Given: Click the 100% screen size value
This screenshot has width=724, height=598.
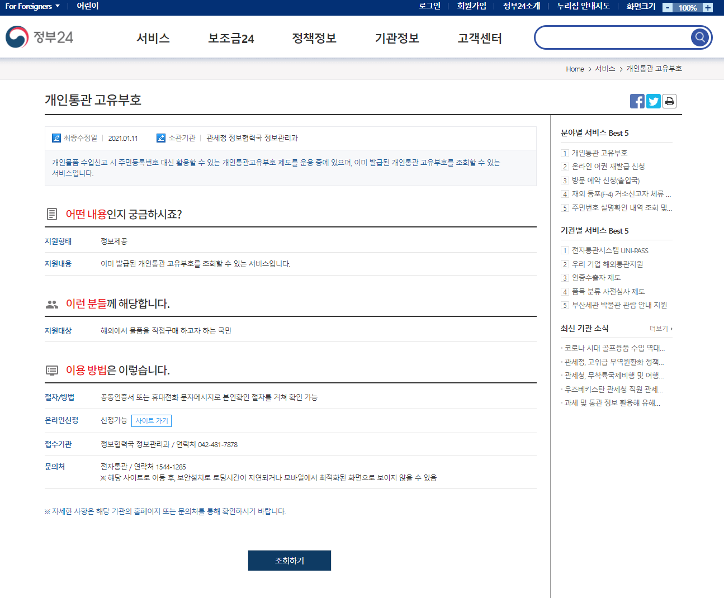Looking at the screenshot, I should pyautogui.click(x=688, y=8).
